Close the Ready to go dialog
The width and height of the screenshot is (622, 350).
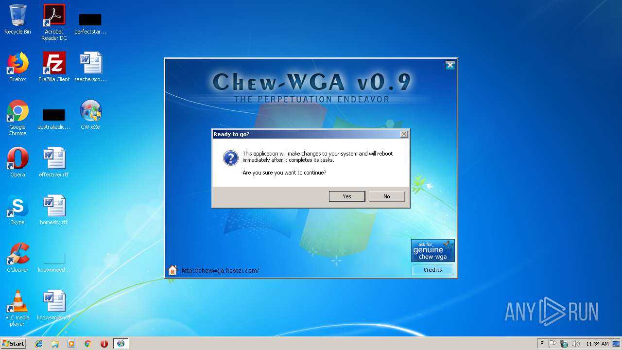tap(404, 134)
